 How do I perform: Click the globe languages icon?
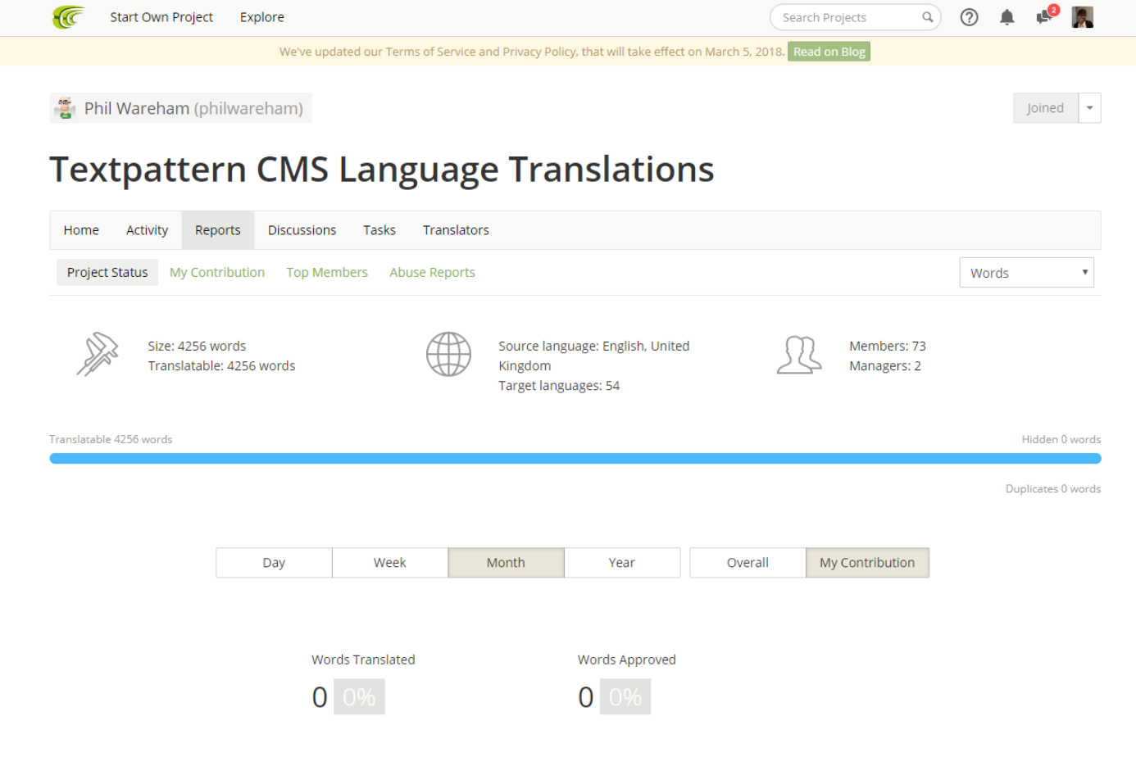[x=448, y=354]
